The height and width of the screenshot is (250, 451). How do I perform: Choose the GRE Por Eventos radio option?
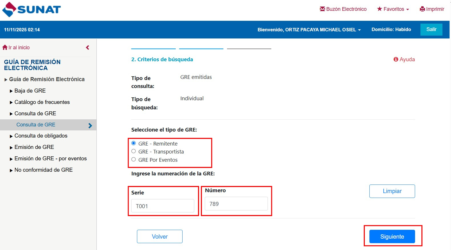point(134,159)
